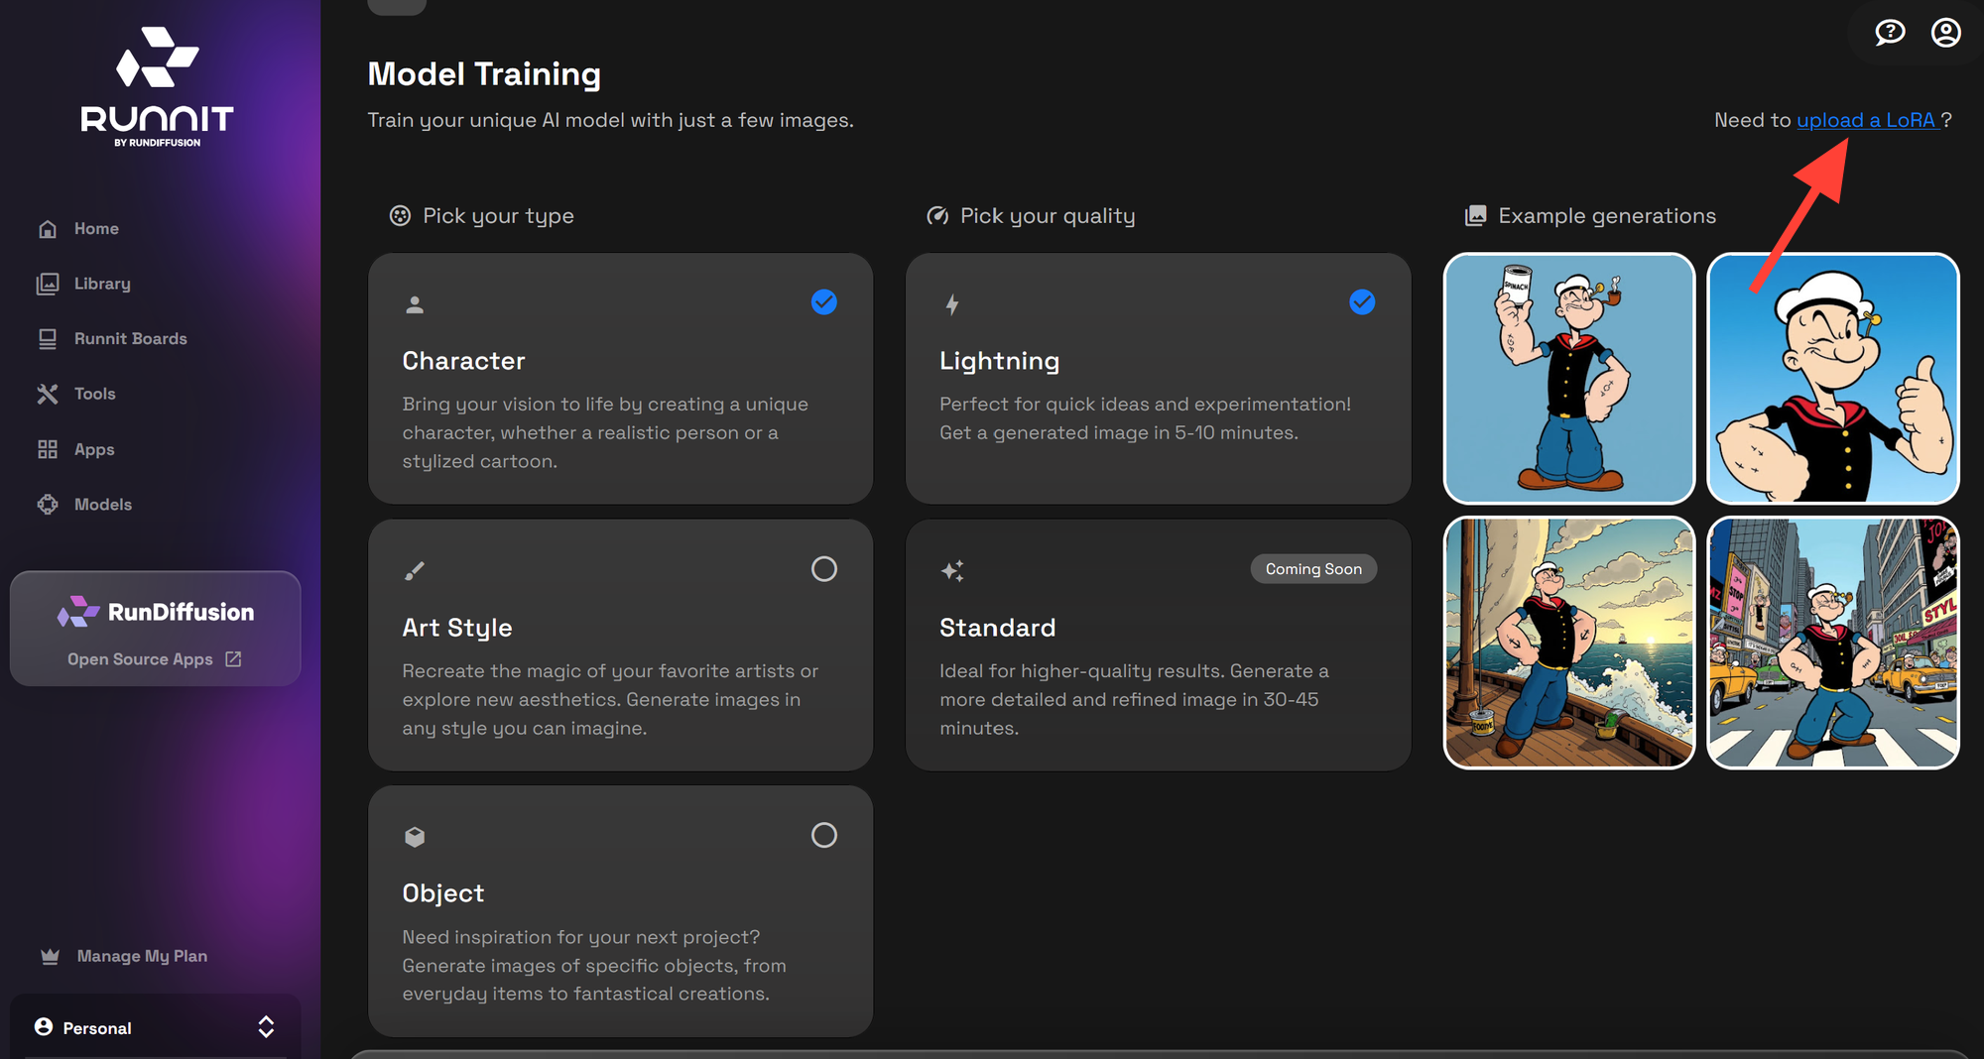The width and height of the screenshot is (1984, 1059).
Task: Go to Home in the sidebar
Action: [96, 229]
